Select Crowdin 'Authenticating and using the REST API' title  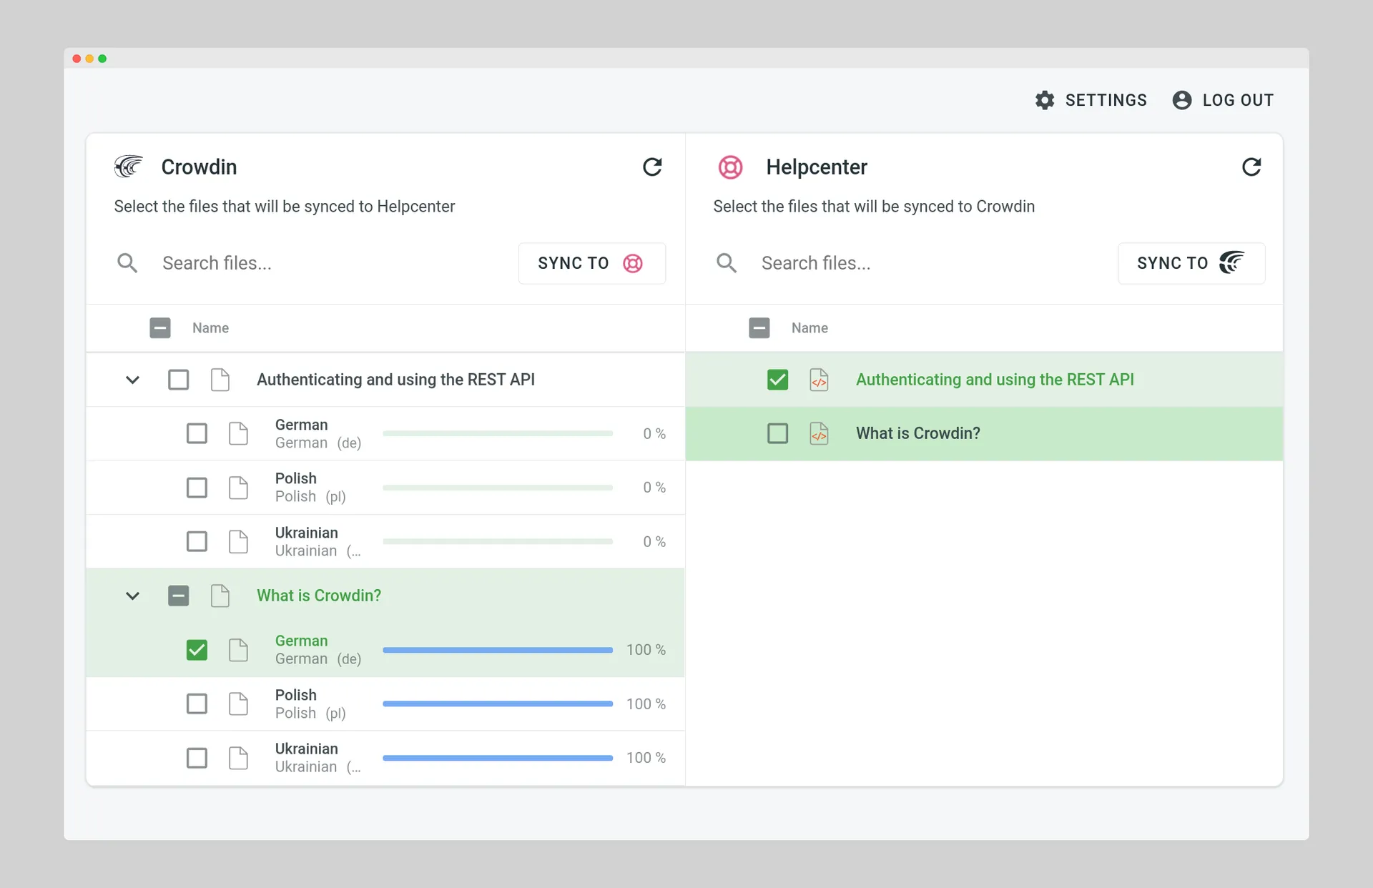395,380
